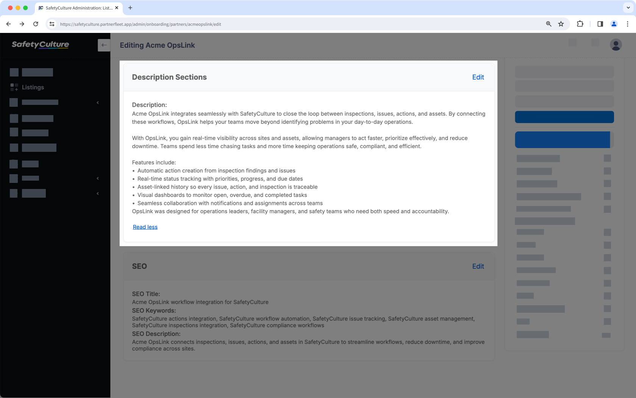Click the Editing Acme OpsLink heading
The image size is (636, 398).
157,45
